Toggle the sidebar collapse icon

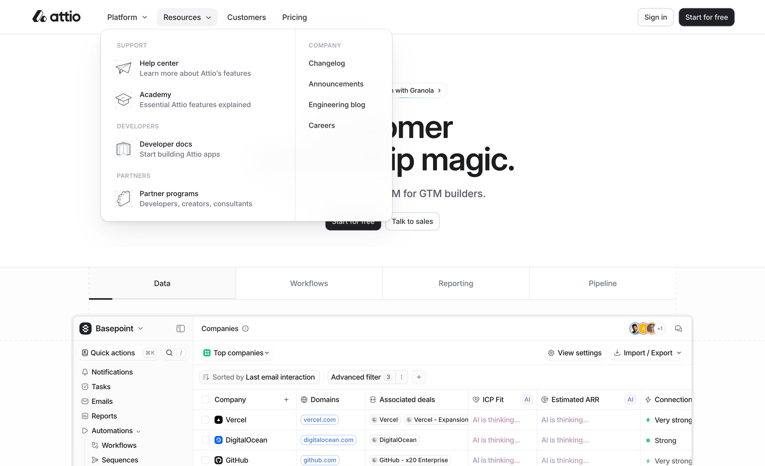point(180,328)
